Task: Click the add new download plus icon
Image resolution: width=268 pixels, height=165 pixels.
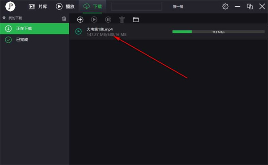Action: click(x=80, y=20)
